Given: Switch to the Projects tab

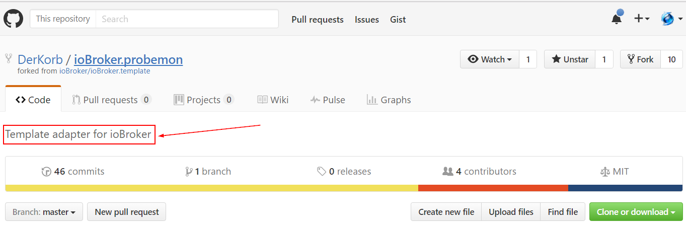Looking at the screenshot, I should pos(203,100).
